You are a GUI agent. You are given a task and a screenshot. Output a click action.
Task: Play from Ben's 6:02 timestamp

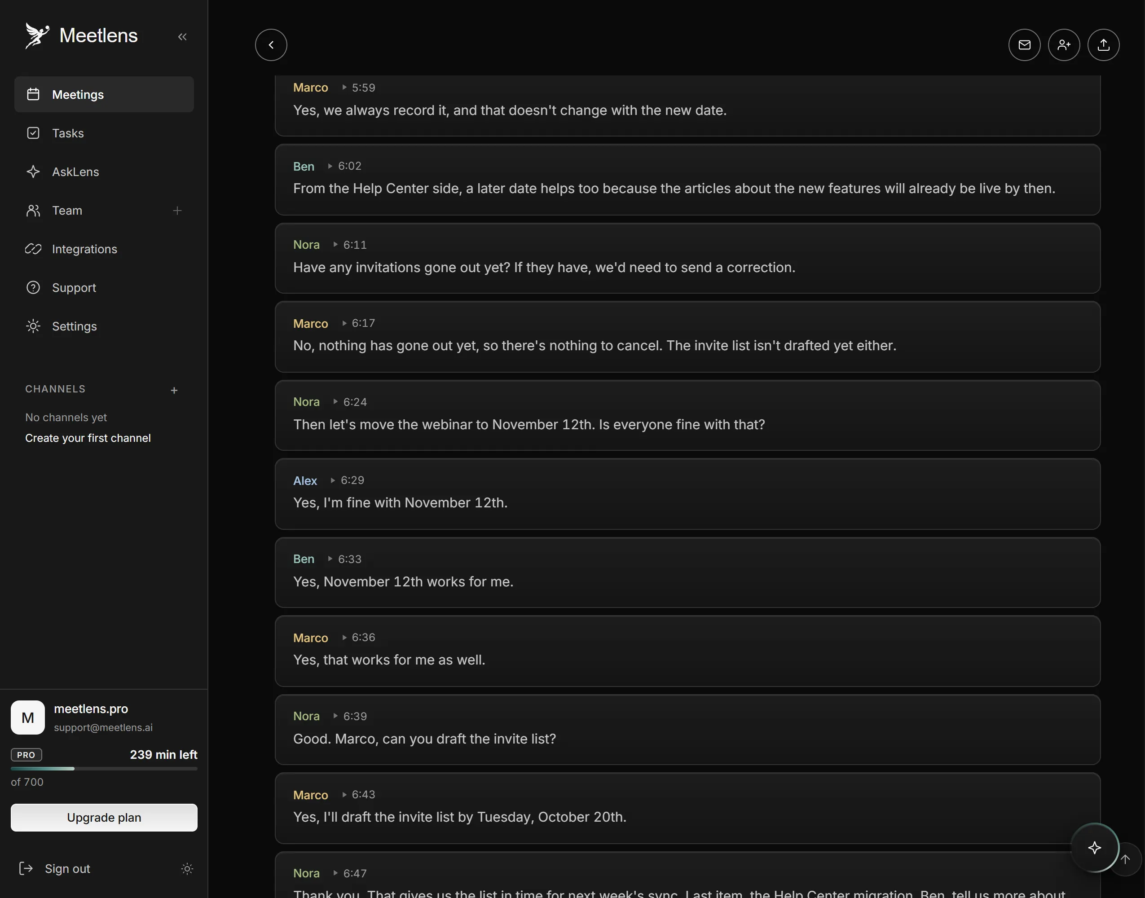click(x=345, y=166)
